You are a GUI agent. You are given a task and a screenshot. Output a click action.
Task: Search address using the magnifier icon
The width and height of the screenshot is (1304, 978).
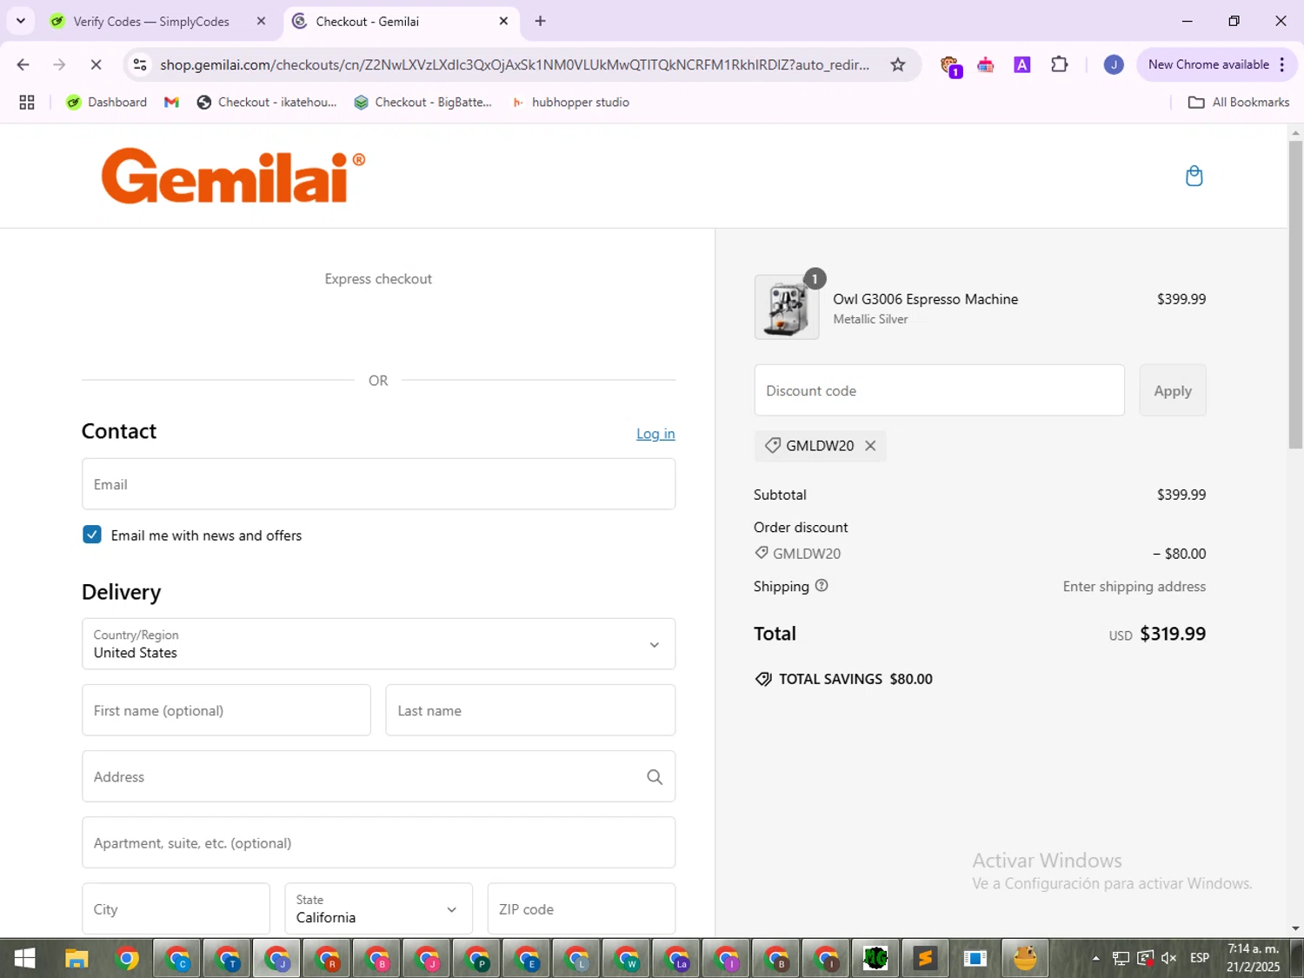(655, 777)
